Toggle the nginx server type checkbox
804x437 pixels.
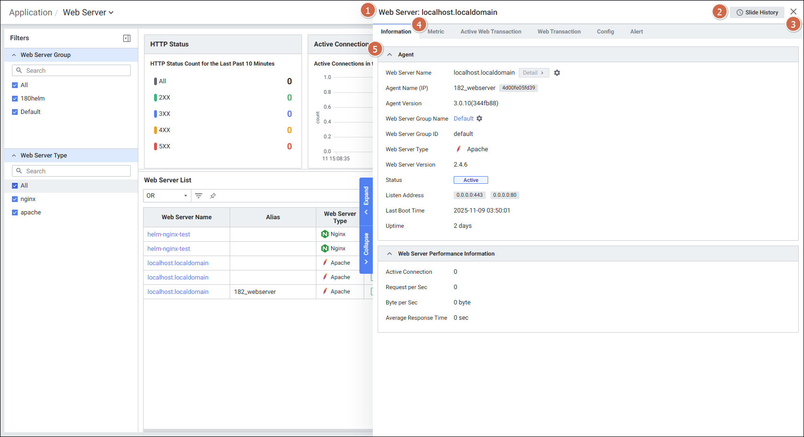(x=15, y=199)
